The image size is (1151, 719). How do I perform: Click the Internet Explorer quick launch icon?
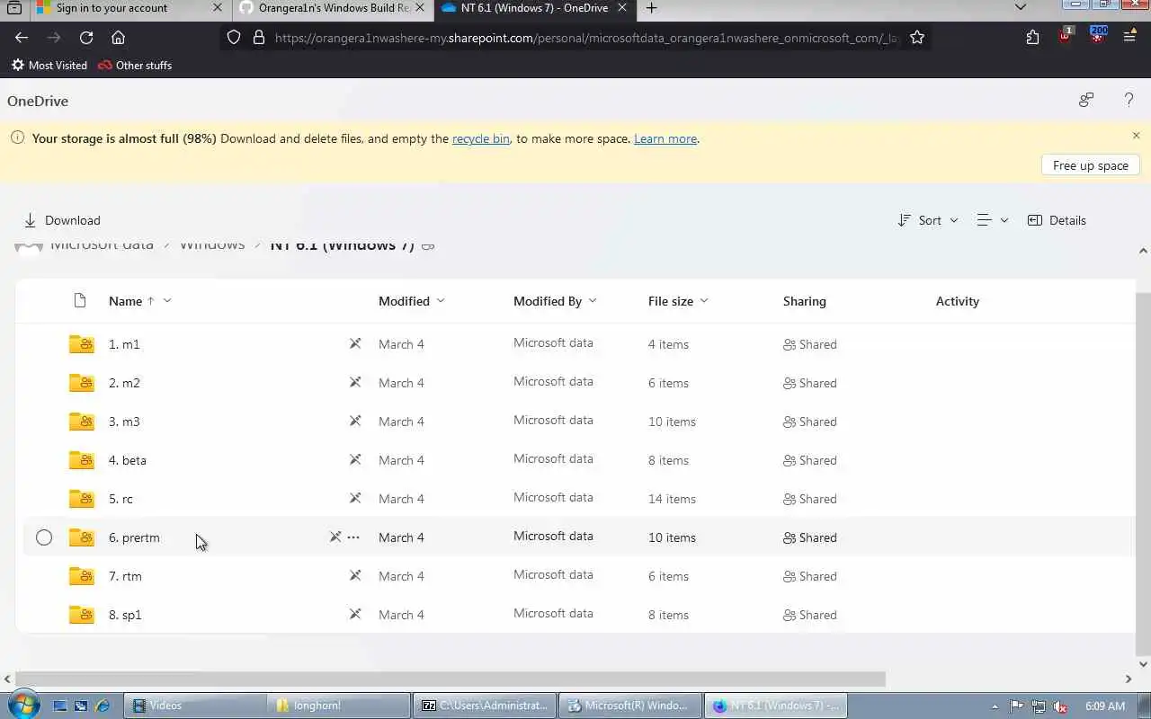(101, 706)
